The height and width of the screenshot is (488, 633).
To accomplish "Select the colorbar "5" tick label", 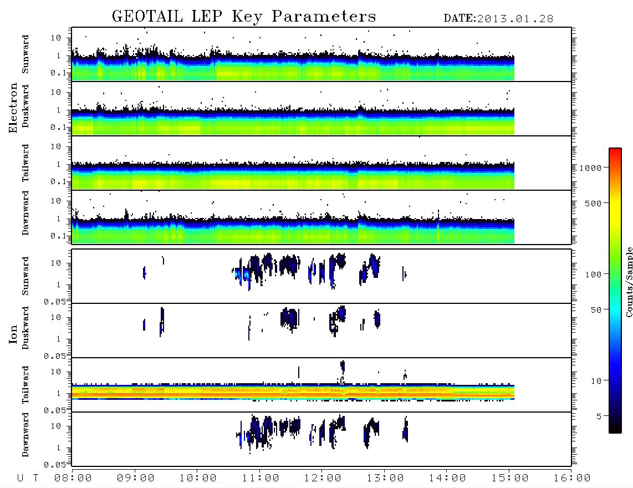I will pos(599,416).
